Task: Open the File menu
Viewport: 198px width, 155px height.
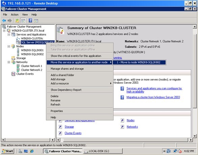Action: [x=5, y=15]
